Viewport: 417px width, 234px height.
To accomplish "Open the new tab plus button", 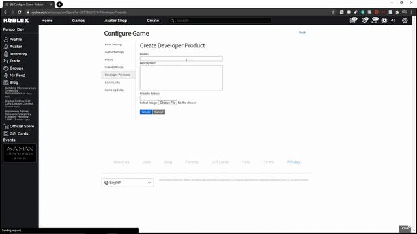I will 59,5.
